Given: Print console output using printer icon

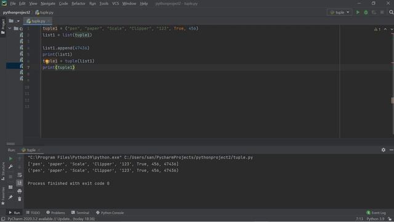Looking at the screenshot, I should point(19,191).
